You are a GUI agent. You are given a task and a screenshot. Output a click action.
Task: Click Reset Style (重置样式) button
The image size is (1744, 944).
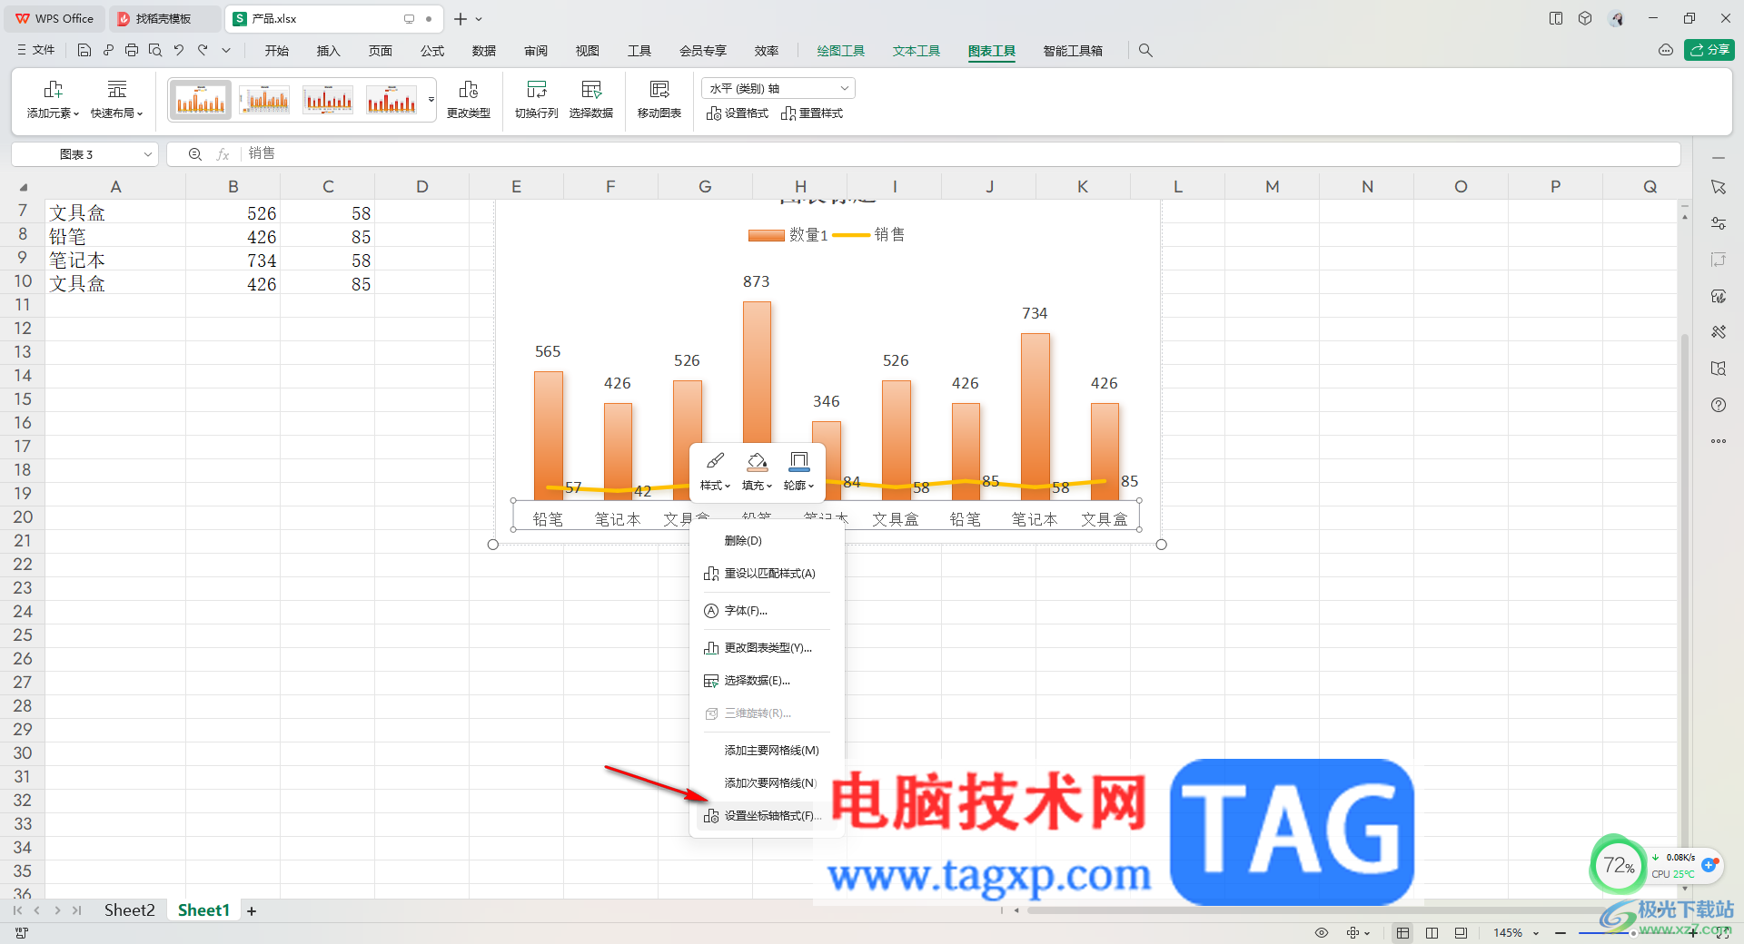812,113
